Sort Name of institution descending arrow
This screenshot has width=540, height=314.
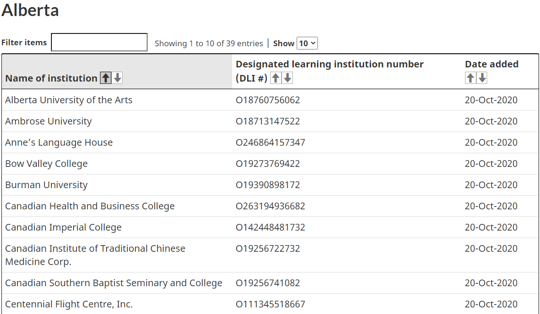point(117,78)
